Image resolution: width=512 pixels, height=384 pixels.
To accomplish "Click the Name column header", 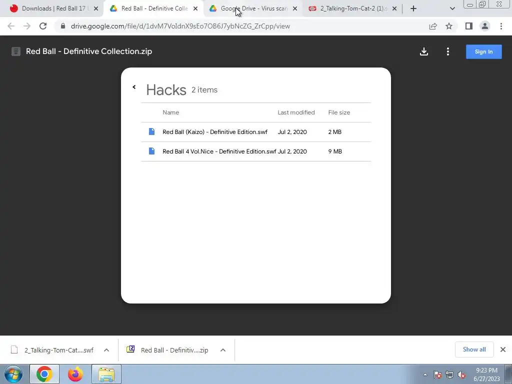I will pos(171,112).
